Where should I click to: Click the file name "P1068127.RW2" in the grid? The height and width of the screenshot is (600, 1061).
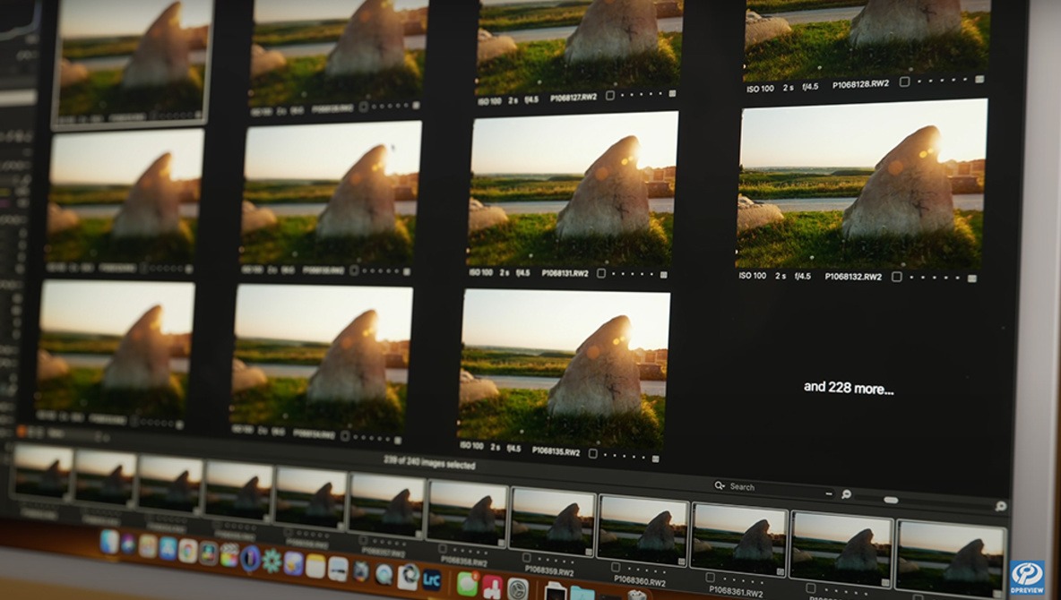click(x=574, y=98)
